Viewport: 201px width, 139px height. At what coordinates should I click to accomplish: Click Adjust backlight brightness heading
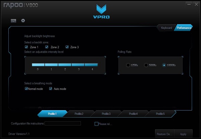tap(40, 36)
